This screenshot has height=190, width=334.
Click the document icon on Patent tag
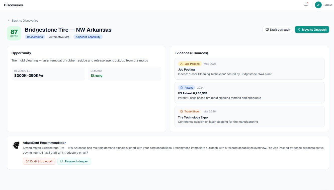coord(182,88)
